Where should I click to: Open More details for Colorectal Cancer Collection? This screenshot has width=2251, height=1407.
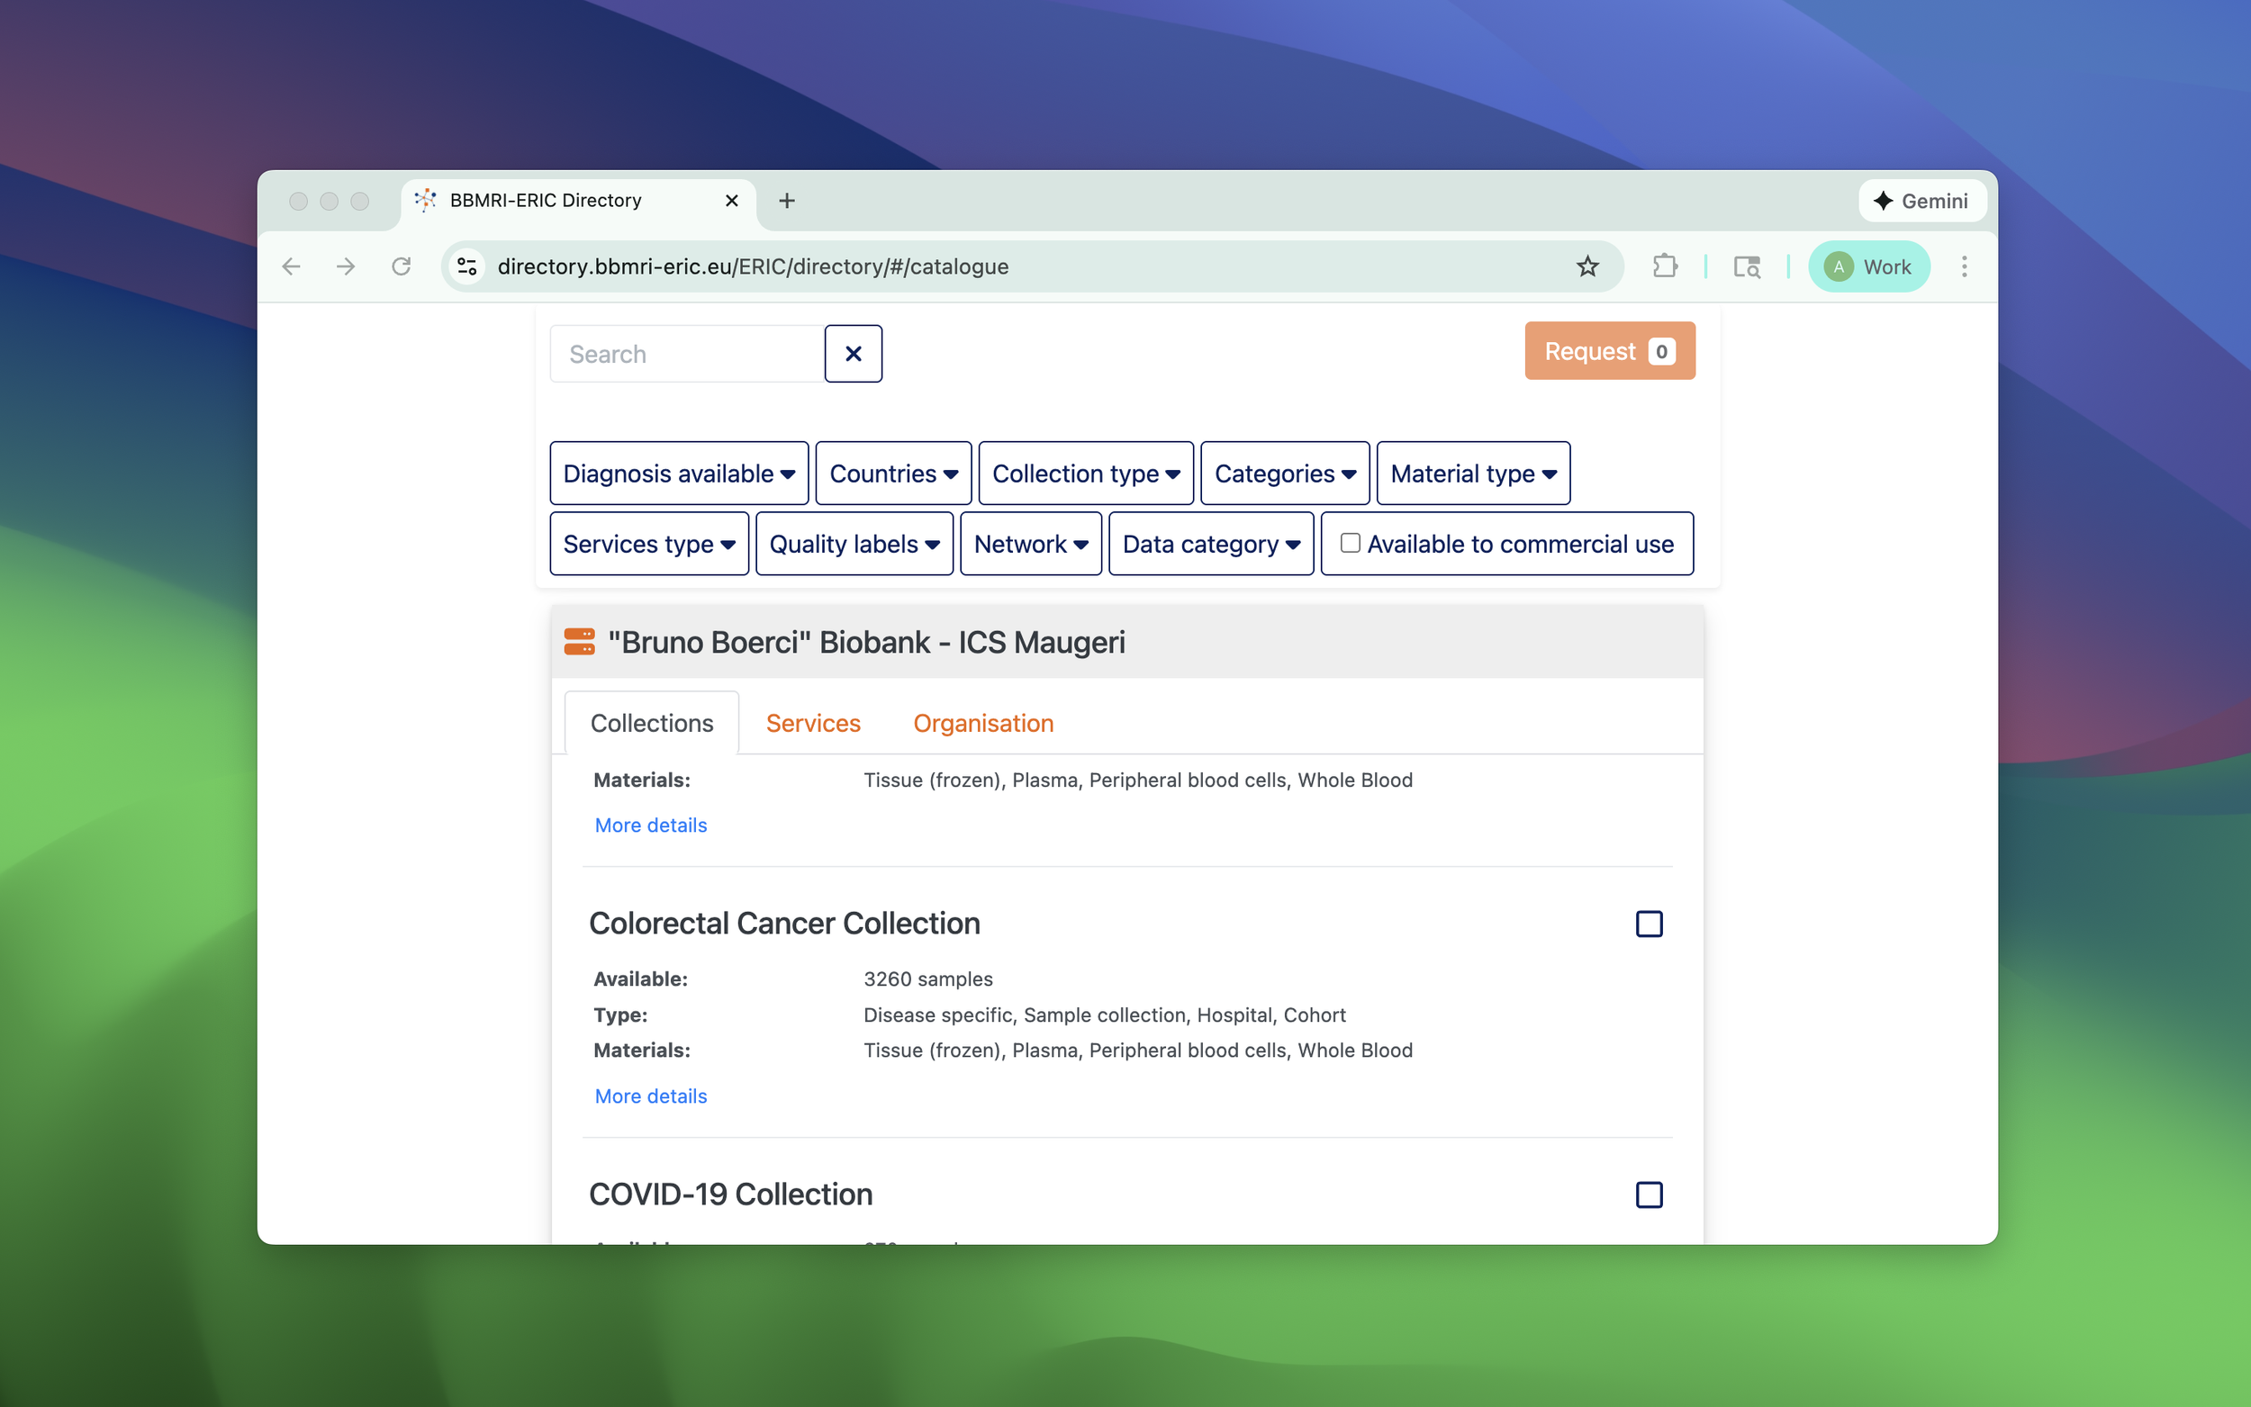point(650,1096)
